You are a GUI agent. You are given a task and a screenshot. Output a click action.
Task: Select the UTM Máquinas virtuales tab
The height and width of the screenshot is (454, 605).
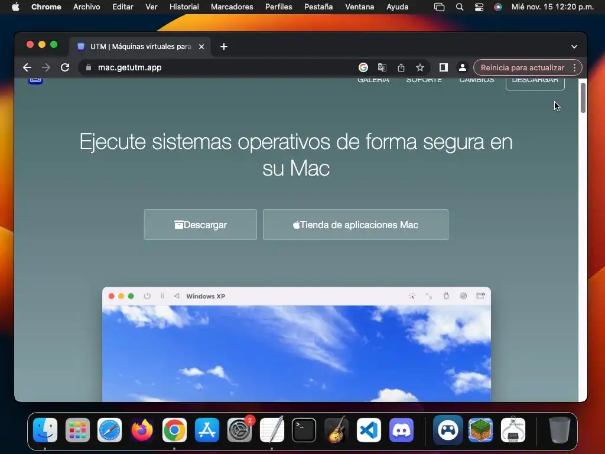click(140, 47)
